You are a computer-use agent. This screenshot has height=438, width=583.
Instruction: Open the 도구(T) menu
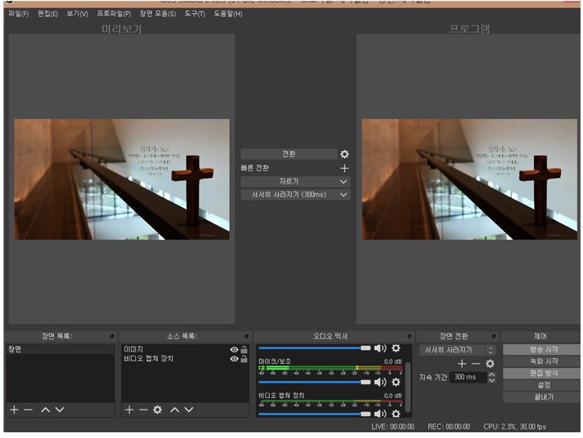[x=194, y=14]
